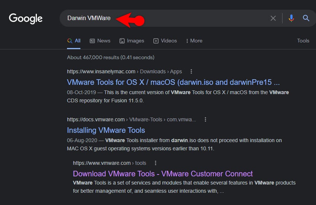The height and width of the screenshot is (205, 316).
Task: Click the All tab search icon
Action: coord(70,41)
